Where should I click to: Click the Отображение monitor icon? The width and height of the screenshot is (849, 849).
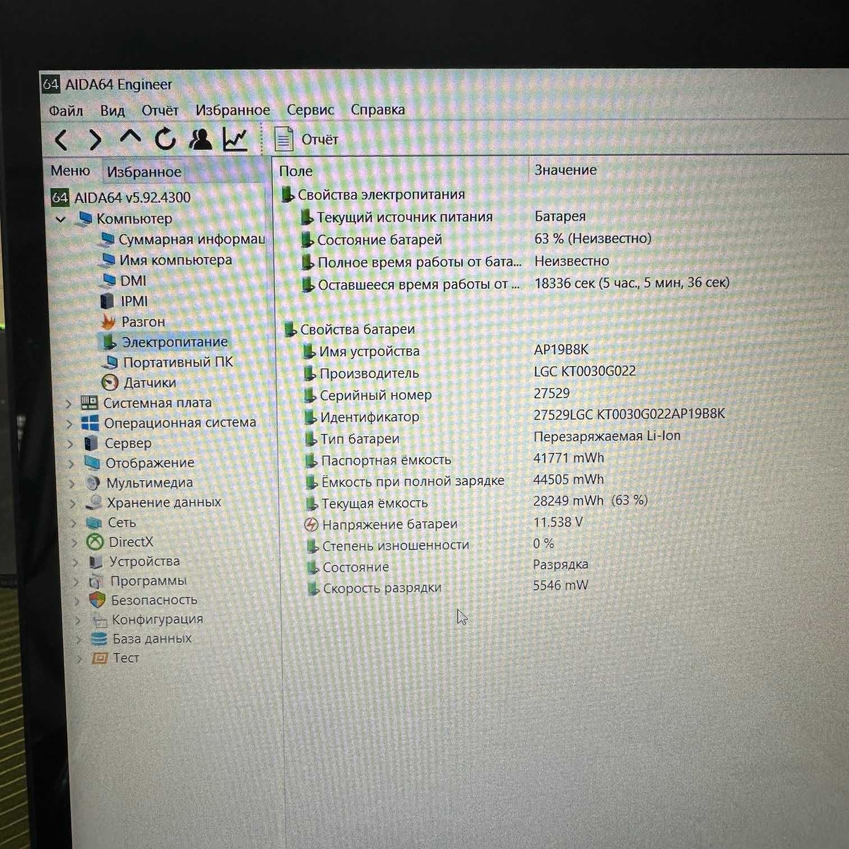coord(92,463)
